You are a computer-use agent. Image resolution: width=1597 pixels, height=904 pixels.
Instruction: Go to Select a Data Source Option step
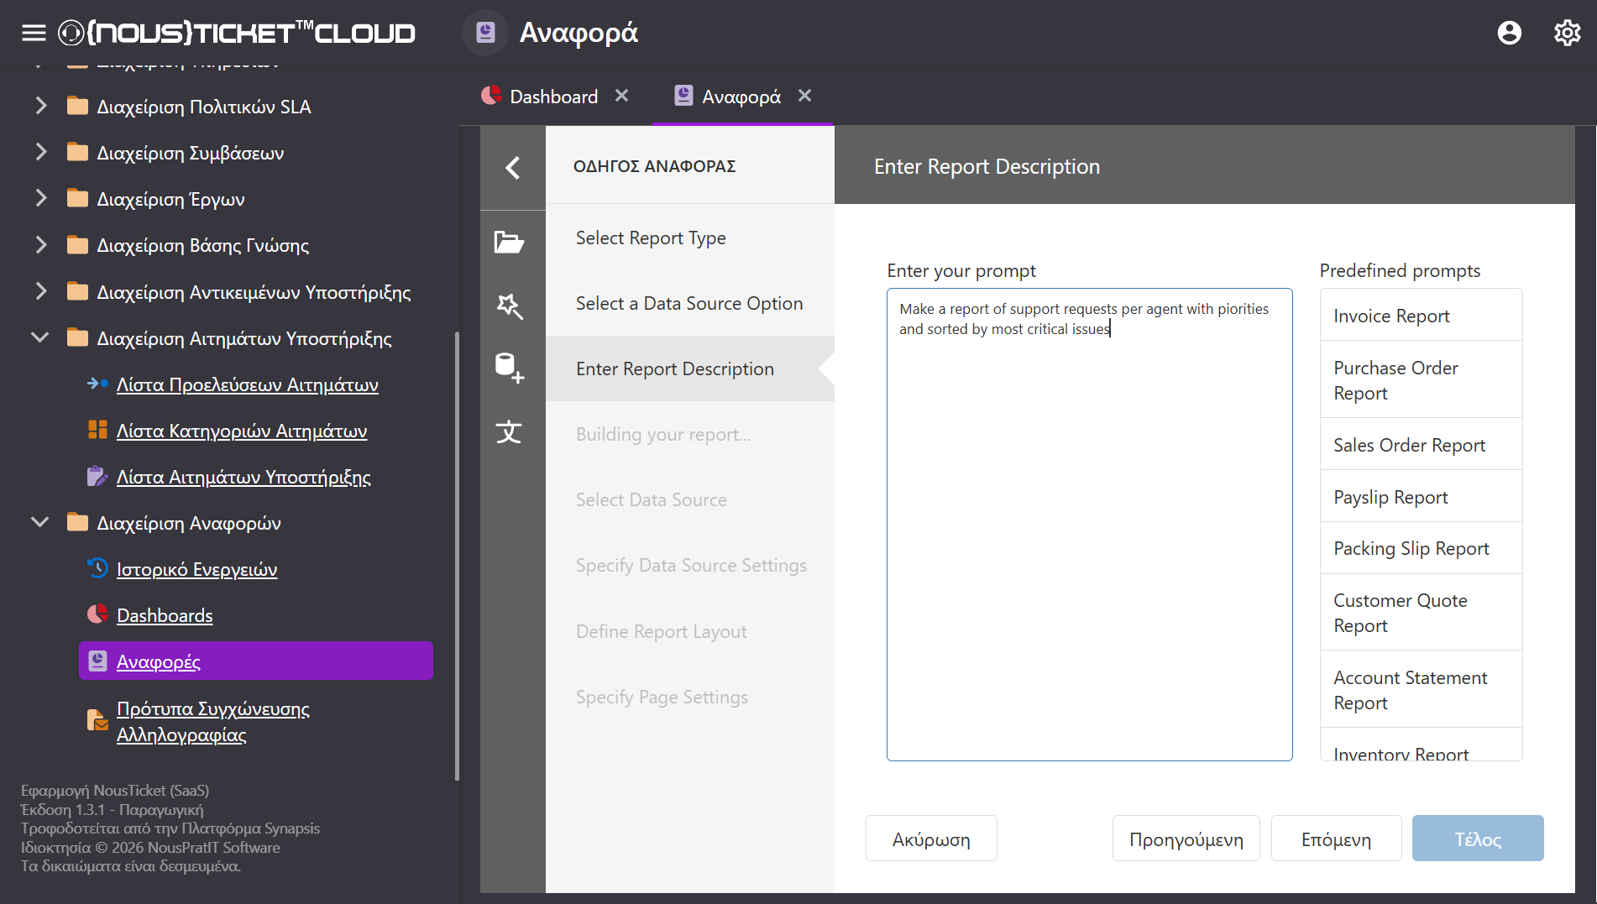click(690, 303)
